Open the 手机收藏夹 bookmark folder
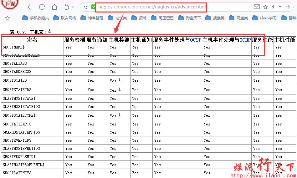 [36, 18]
